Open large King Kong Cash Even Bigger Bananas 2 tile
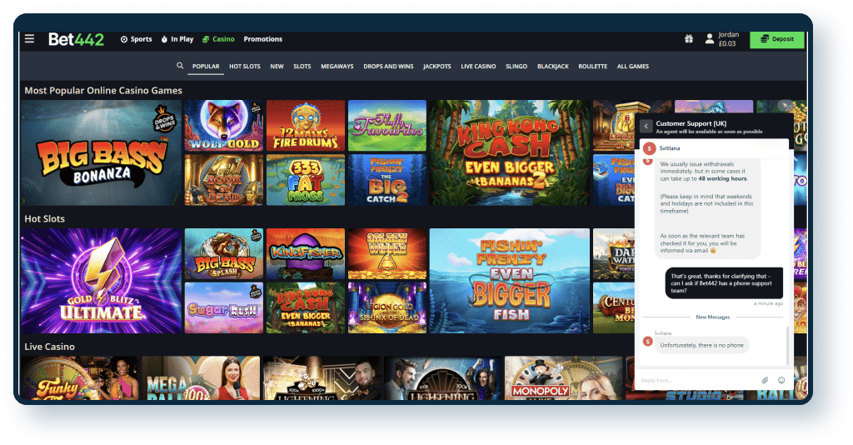 pyautogui.click(x=509, y=152)
